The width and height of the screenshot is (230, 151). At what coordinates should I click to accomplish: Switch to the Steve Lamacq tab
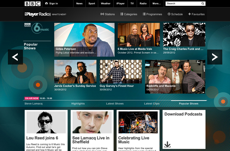tap(34, 104)
